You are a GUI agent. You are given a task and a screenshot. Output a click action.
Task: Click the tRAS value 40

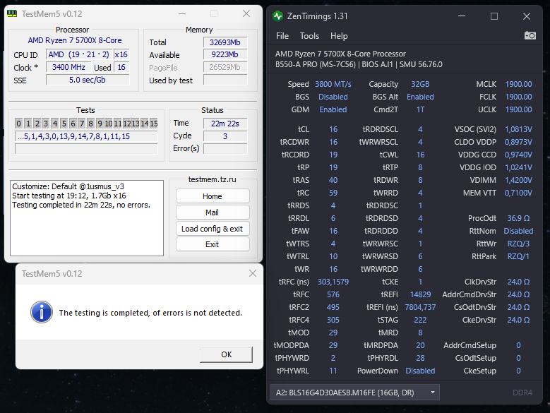[333, 180]
